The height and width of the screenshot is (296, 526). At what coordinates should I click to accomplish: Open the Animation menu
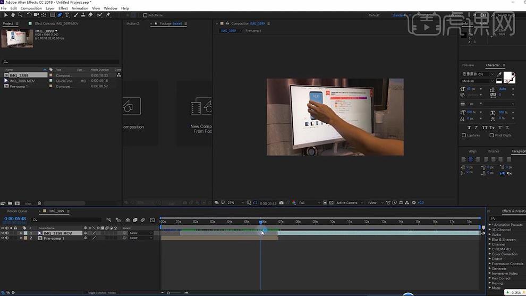[80, 9]
